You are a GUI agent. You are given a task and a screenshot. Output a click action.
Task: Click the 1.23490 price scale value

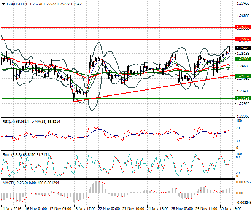pyautogui.click(x=243, y=91)
